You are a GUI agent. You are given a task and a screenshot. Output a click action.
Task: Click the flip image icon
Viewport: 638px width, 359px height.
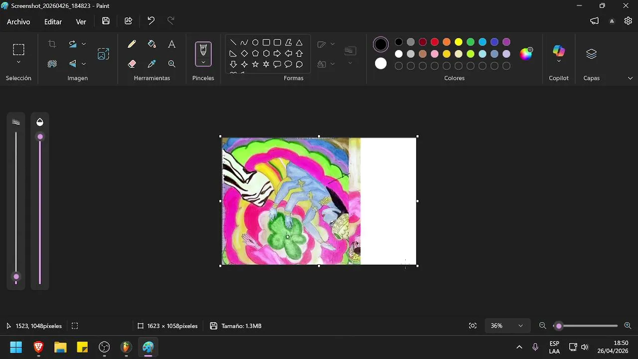(x=73, y=63)
